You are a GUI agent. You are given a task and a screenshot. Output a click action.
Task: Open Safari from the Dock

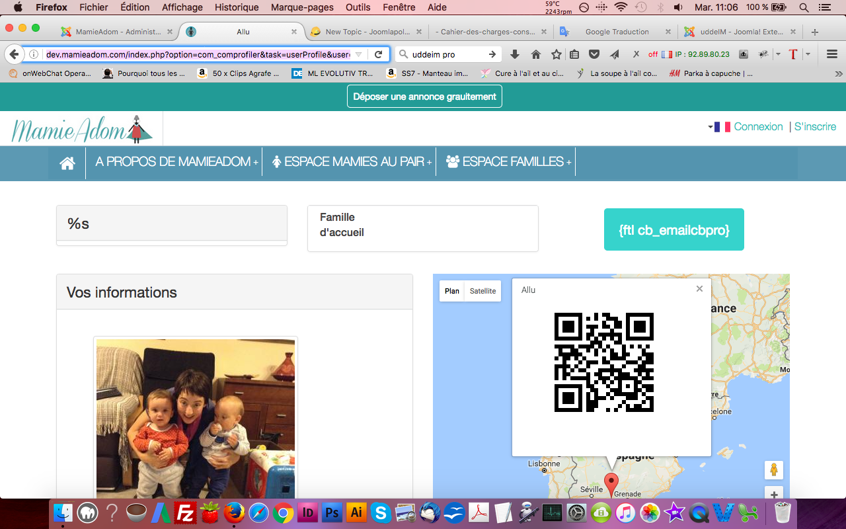coord(258,512)
